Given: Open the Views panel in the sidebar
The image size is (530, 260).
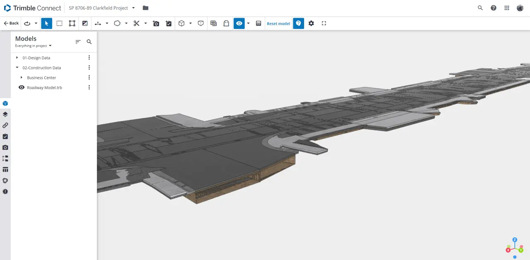Looking at the screenshot, I should pyautogui.click(x=5, y=114).
